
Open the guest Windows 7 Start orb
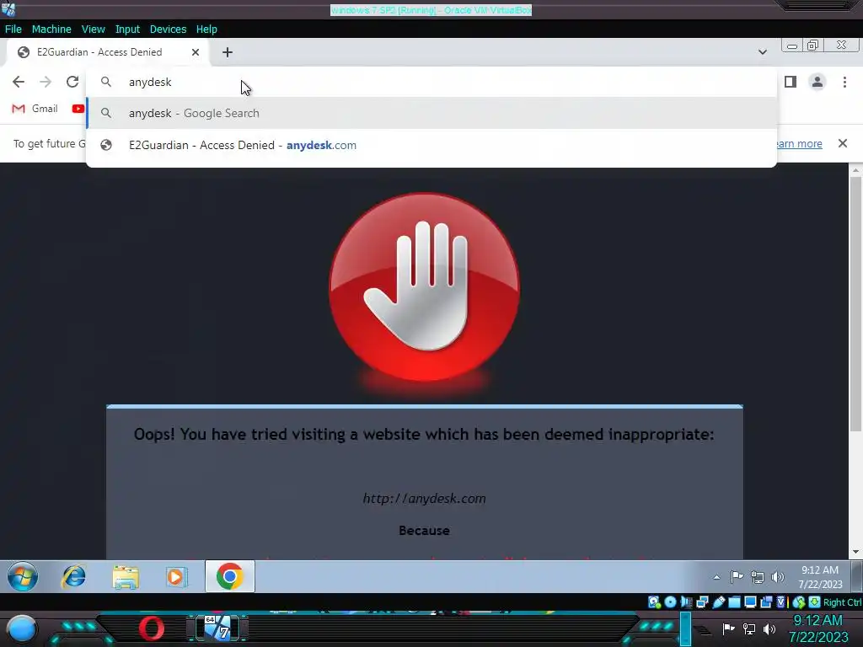(x=23, y=576)
